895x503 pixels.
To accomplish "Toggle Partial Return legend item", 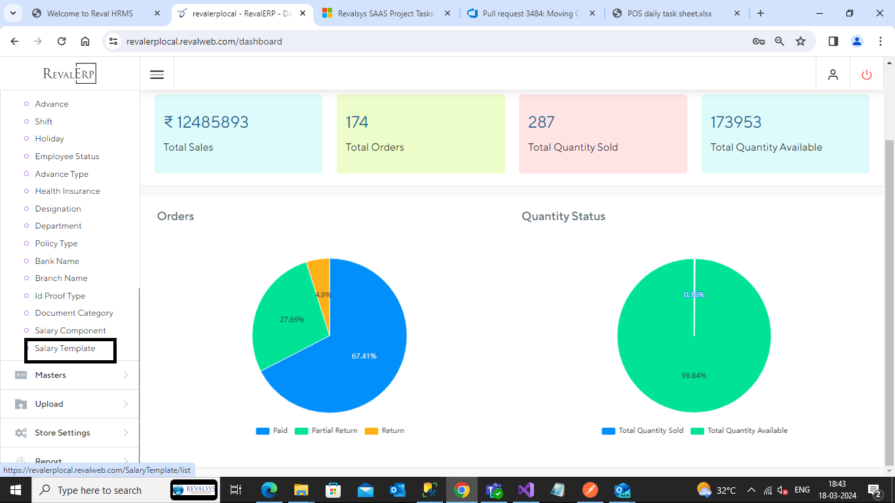I will click(x=326, y=431).
